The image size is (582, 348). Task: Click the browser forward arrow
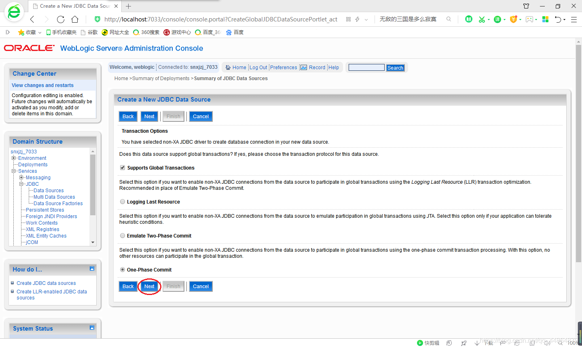[x=46, y=19]
